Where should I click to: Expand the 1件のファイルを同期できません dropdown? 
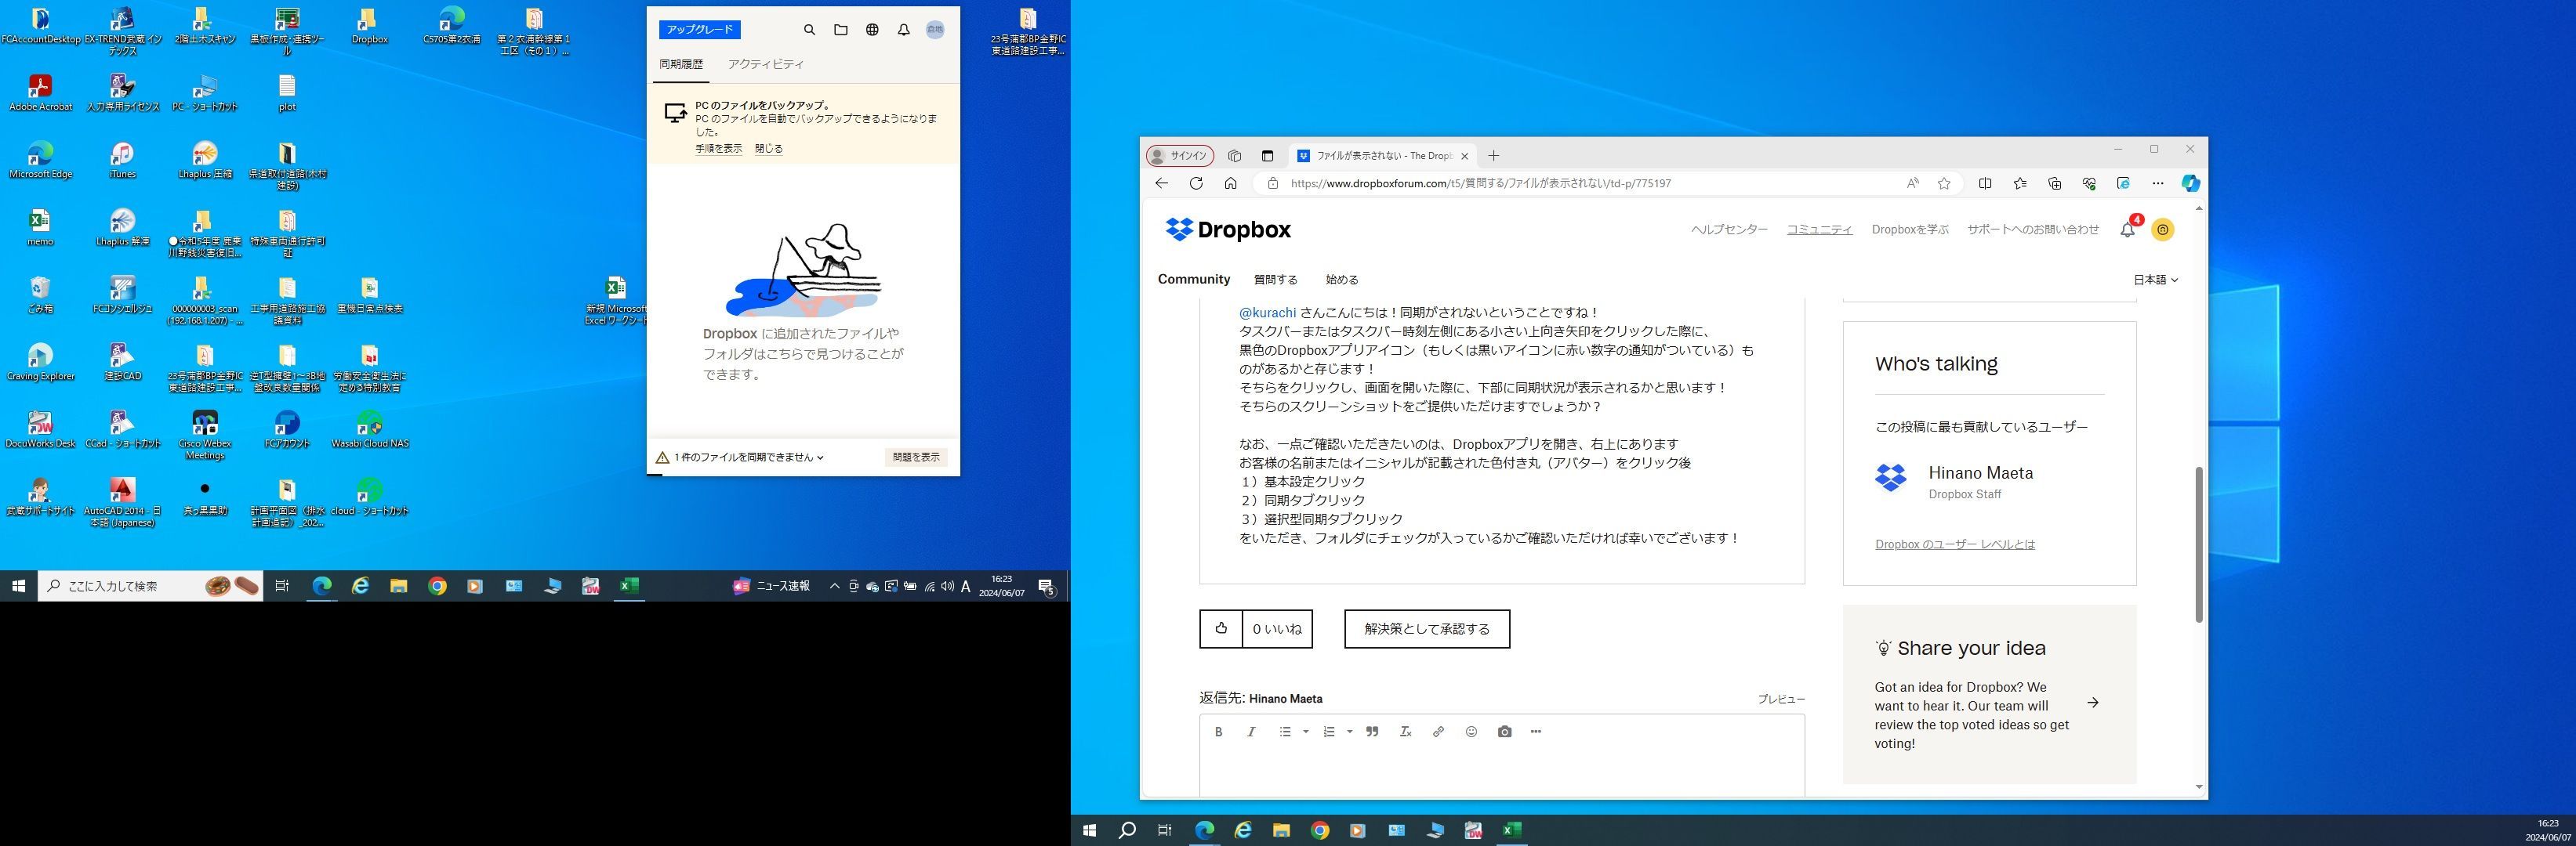point(748,457)
